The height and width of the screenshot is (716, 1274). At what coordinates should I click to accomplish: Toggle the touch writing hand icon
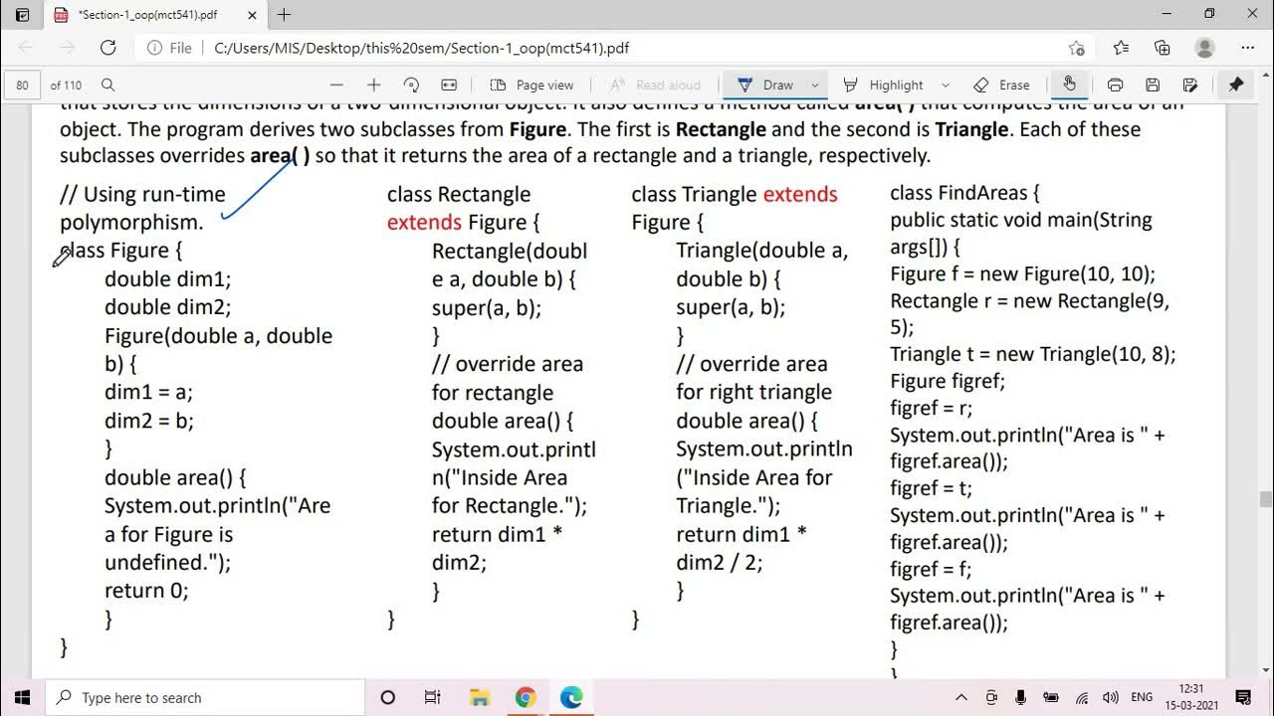pyautogui.click(x=1070, y=85)
